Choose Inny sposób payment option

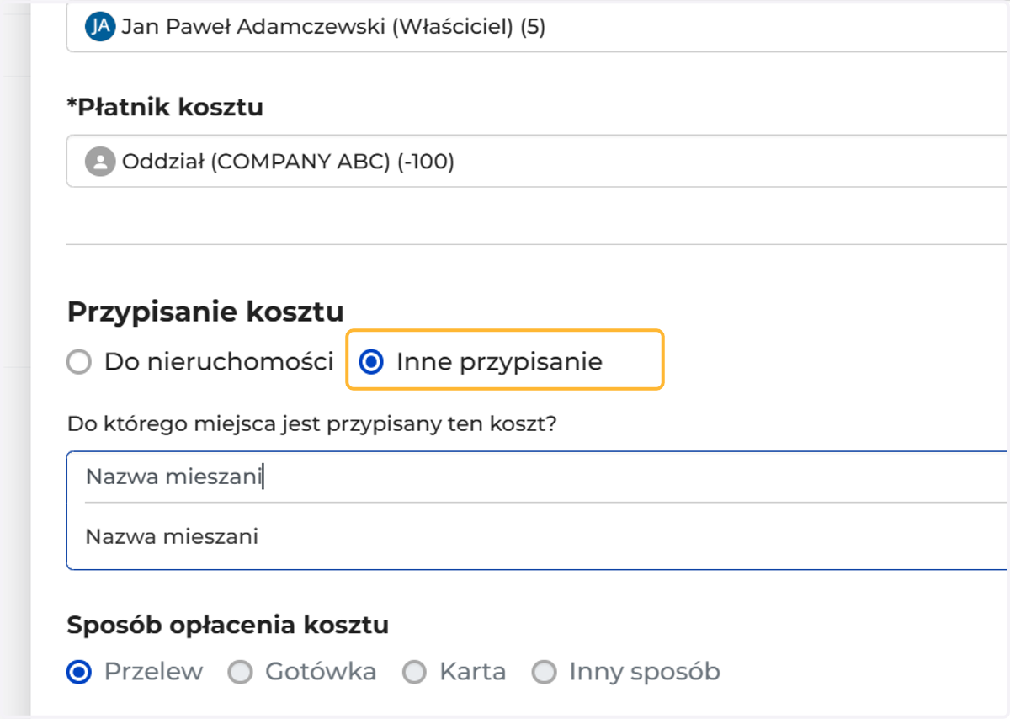(x=545, y=672)
